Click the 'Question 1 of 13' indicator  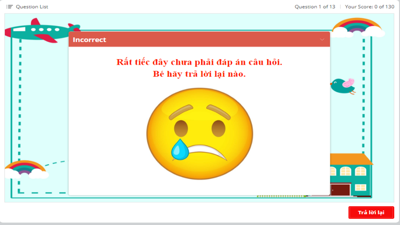pos(315,7)
